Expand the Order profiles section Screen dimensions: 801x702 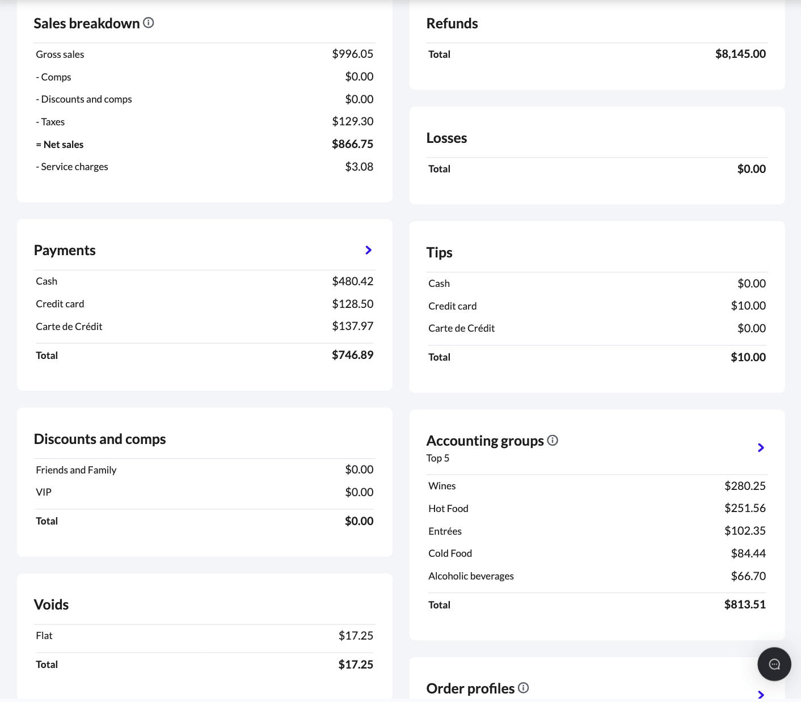(x=761, y=694)
